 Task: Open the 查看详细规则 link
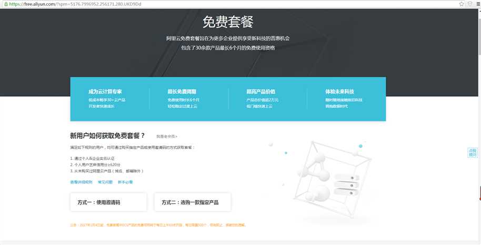[81, 182]
